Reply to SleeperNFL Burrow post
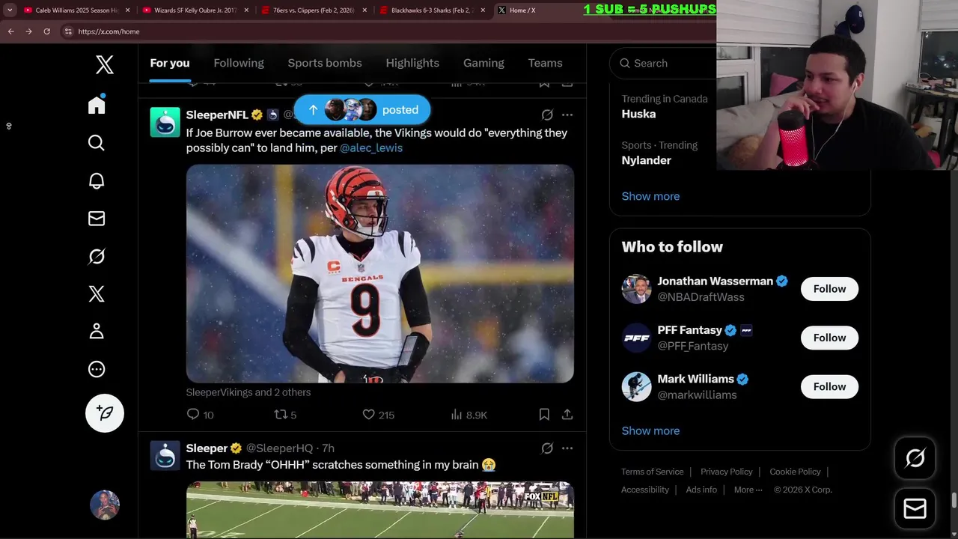Screen dimensions: 958x539 click(200, 415)
